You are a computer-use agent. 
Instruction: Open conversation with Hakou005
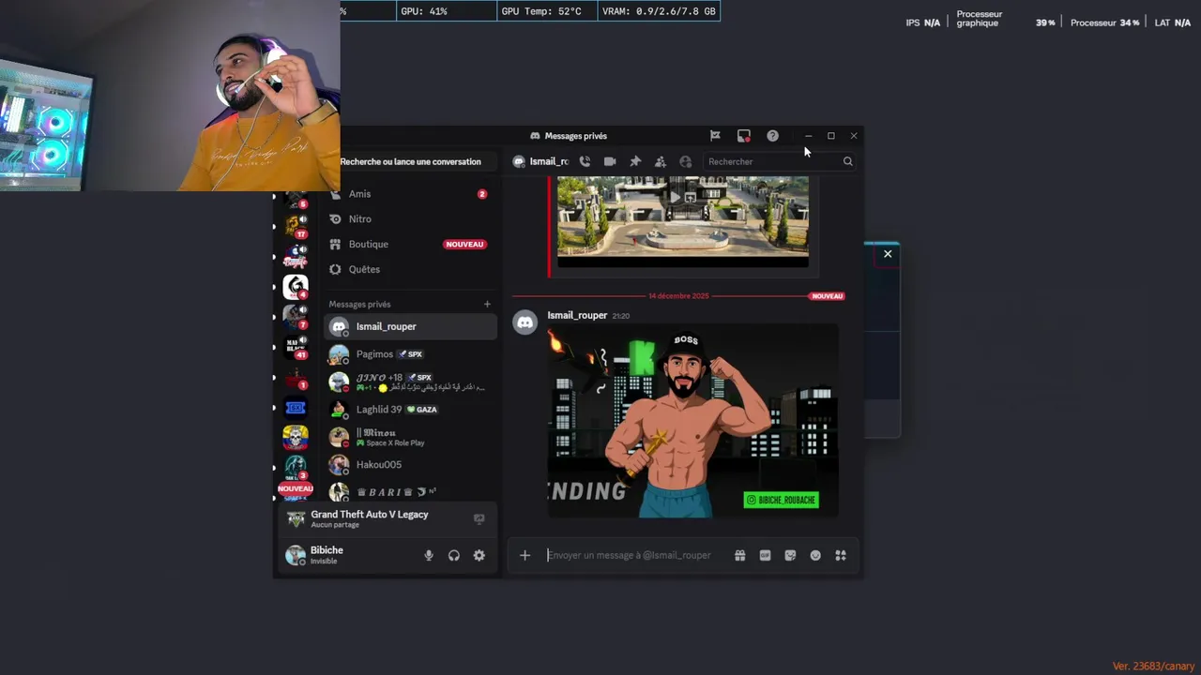(410, 464)
